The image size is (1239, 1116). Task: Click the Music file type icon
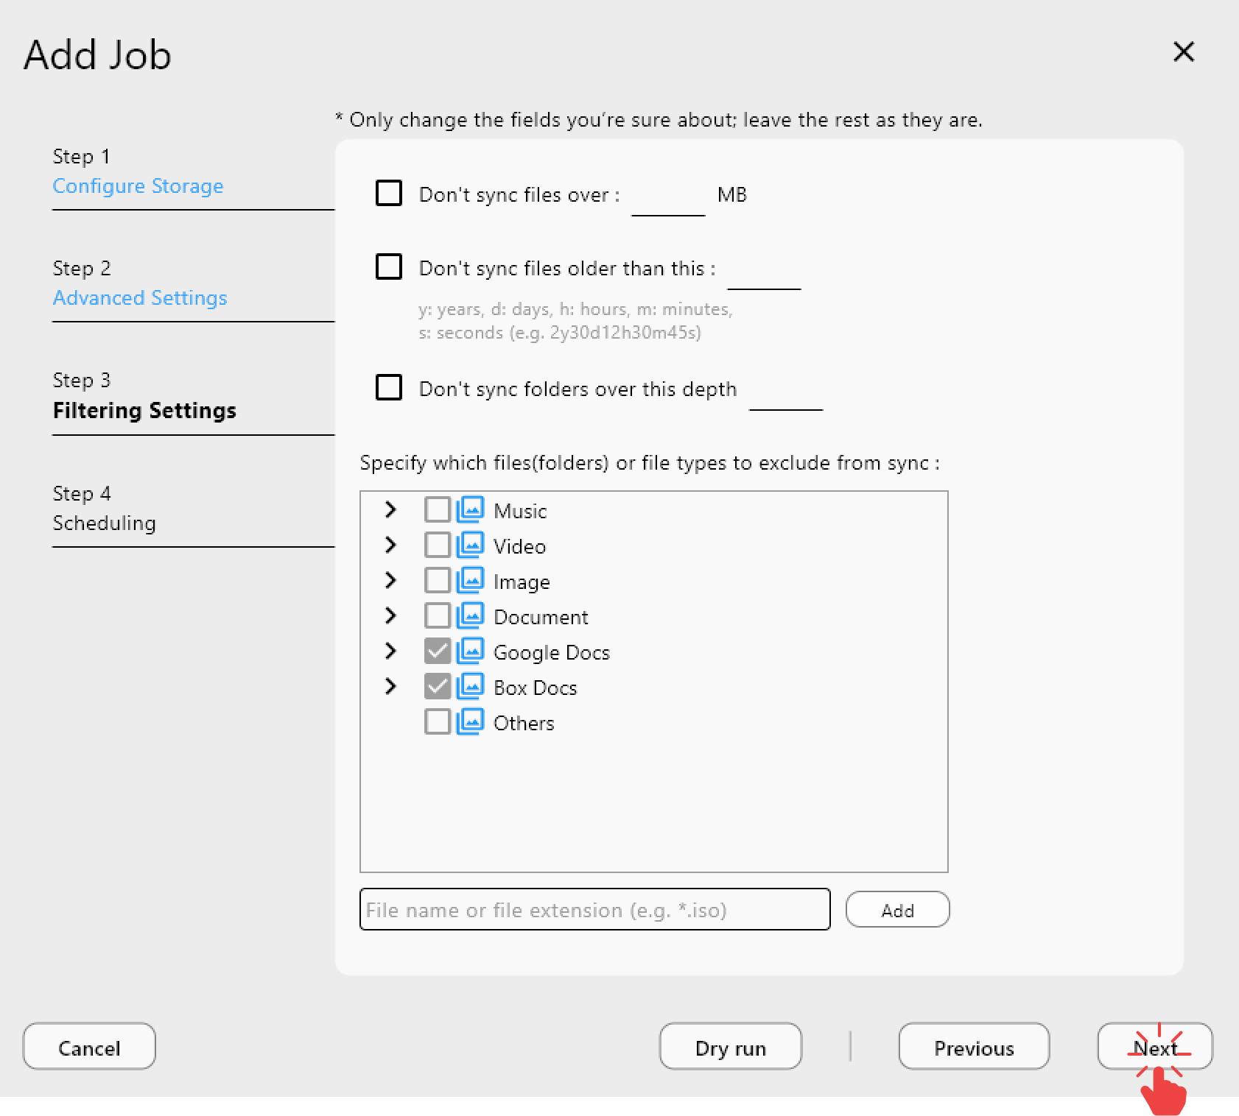pos(471,509)
